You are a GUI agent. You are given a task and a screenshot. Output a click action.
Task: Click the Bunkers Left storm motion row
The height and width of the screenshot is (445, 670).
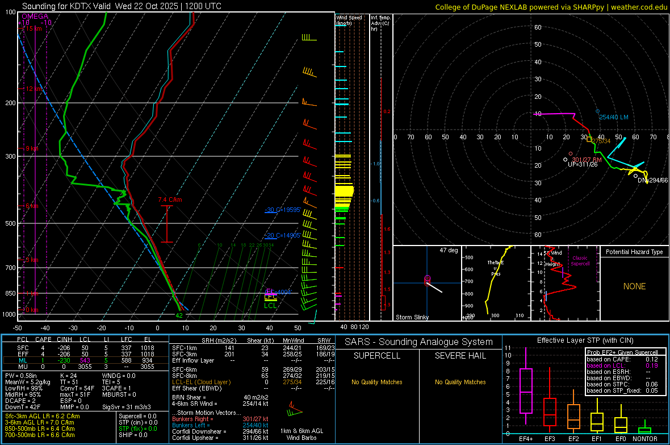pos(220,425)
